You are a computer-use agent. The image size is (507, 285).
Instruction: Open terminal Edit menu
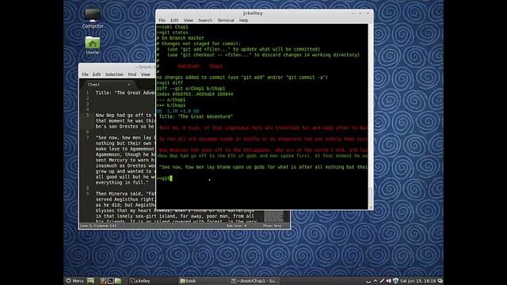tap(174, 21)
